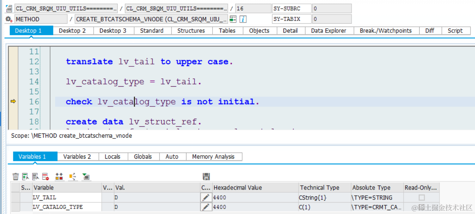Click the gear icon beside METHOD field
The height and width of the screenshot is (214, 475).
click(9, 19)
